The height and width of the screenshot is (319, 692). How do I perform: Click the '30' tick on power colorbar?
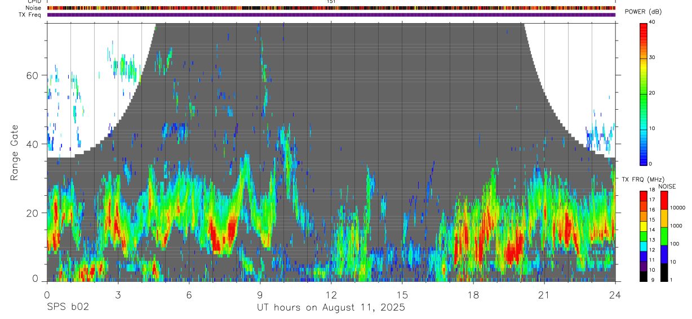pos(652,57)
